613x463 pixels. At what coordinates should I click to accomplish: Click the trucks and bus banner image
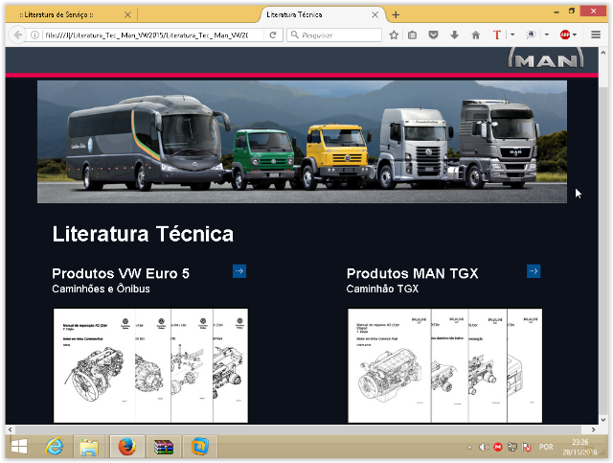click(x=302, y=142)
